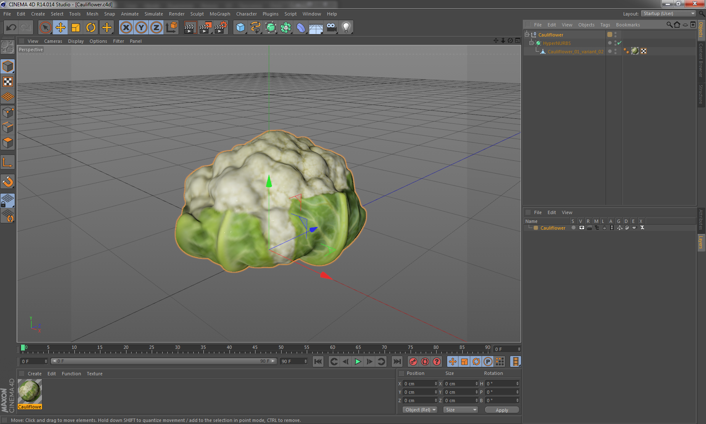706x424 pixels.
Task: Open the Object (Rel) coordinate dropdown
Action: [420, 410]
